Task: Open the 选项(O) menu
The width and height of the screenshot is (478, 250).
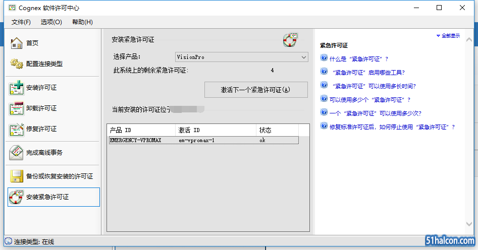Action: coord(51,22)
